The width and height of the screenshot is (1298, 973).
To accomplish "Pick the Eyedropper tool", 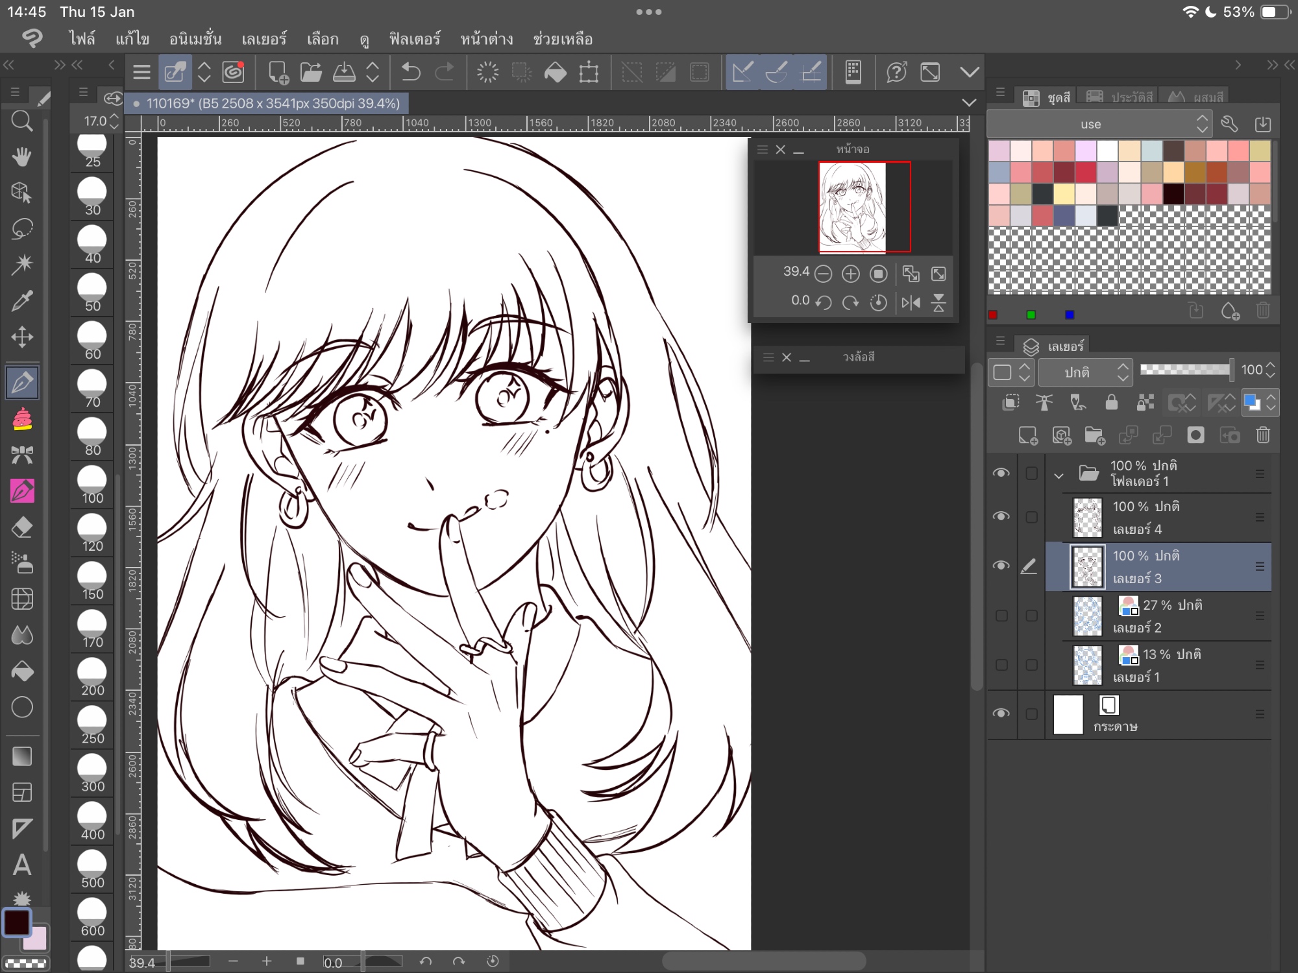I will (x=22, y=300).
